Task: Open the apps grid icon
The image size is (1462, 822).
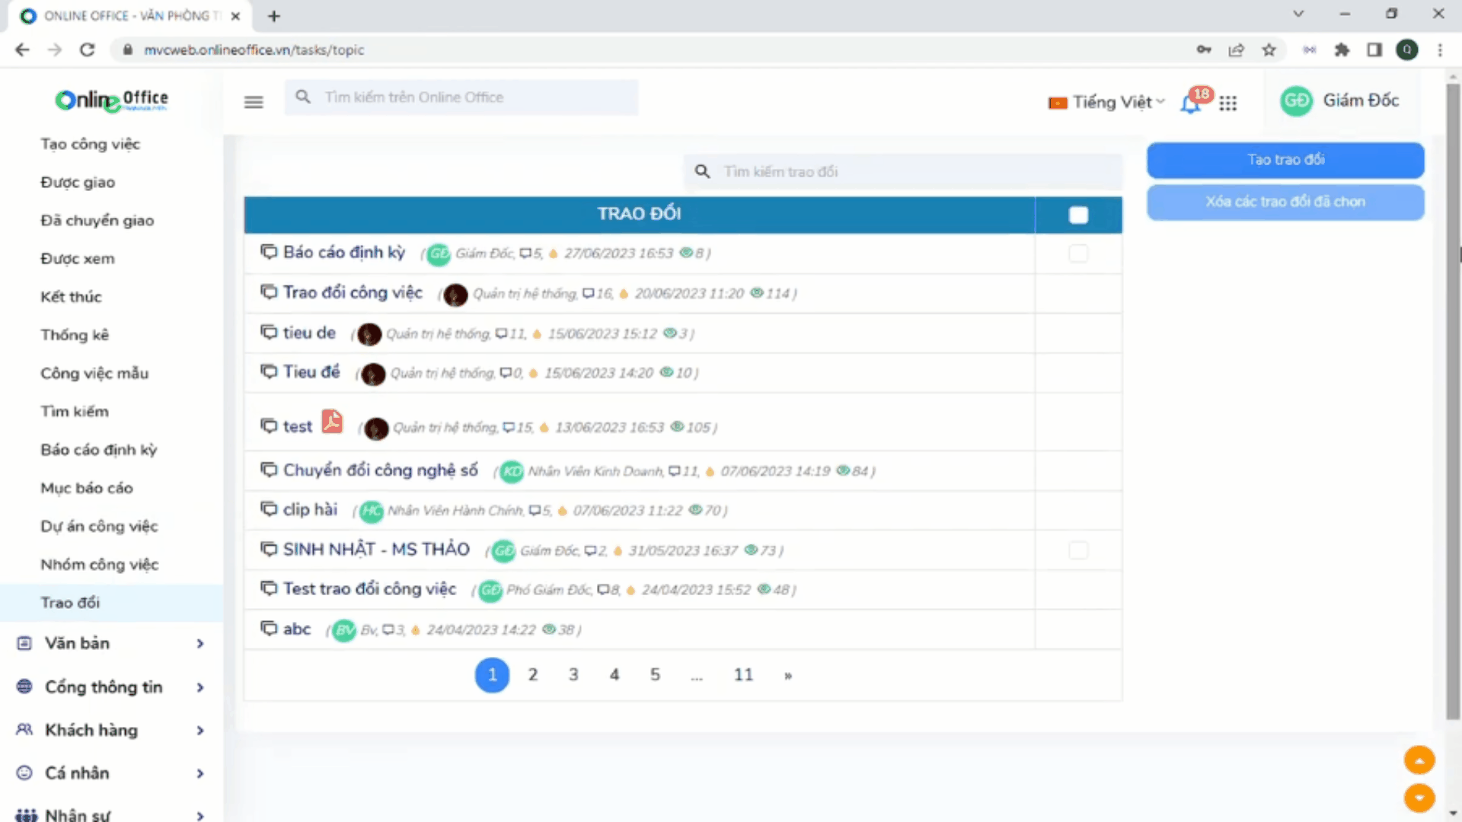Action: pyautogui.click(x=1227, y=103)
